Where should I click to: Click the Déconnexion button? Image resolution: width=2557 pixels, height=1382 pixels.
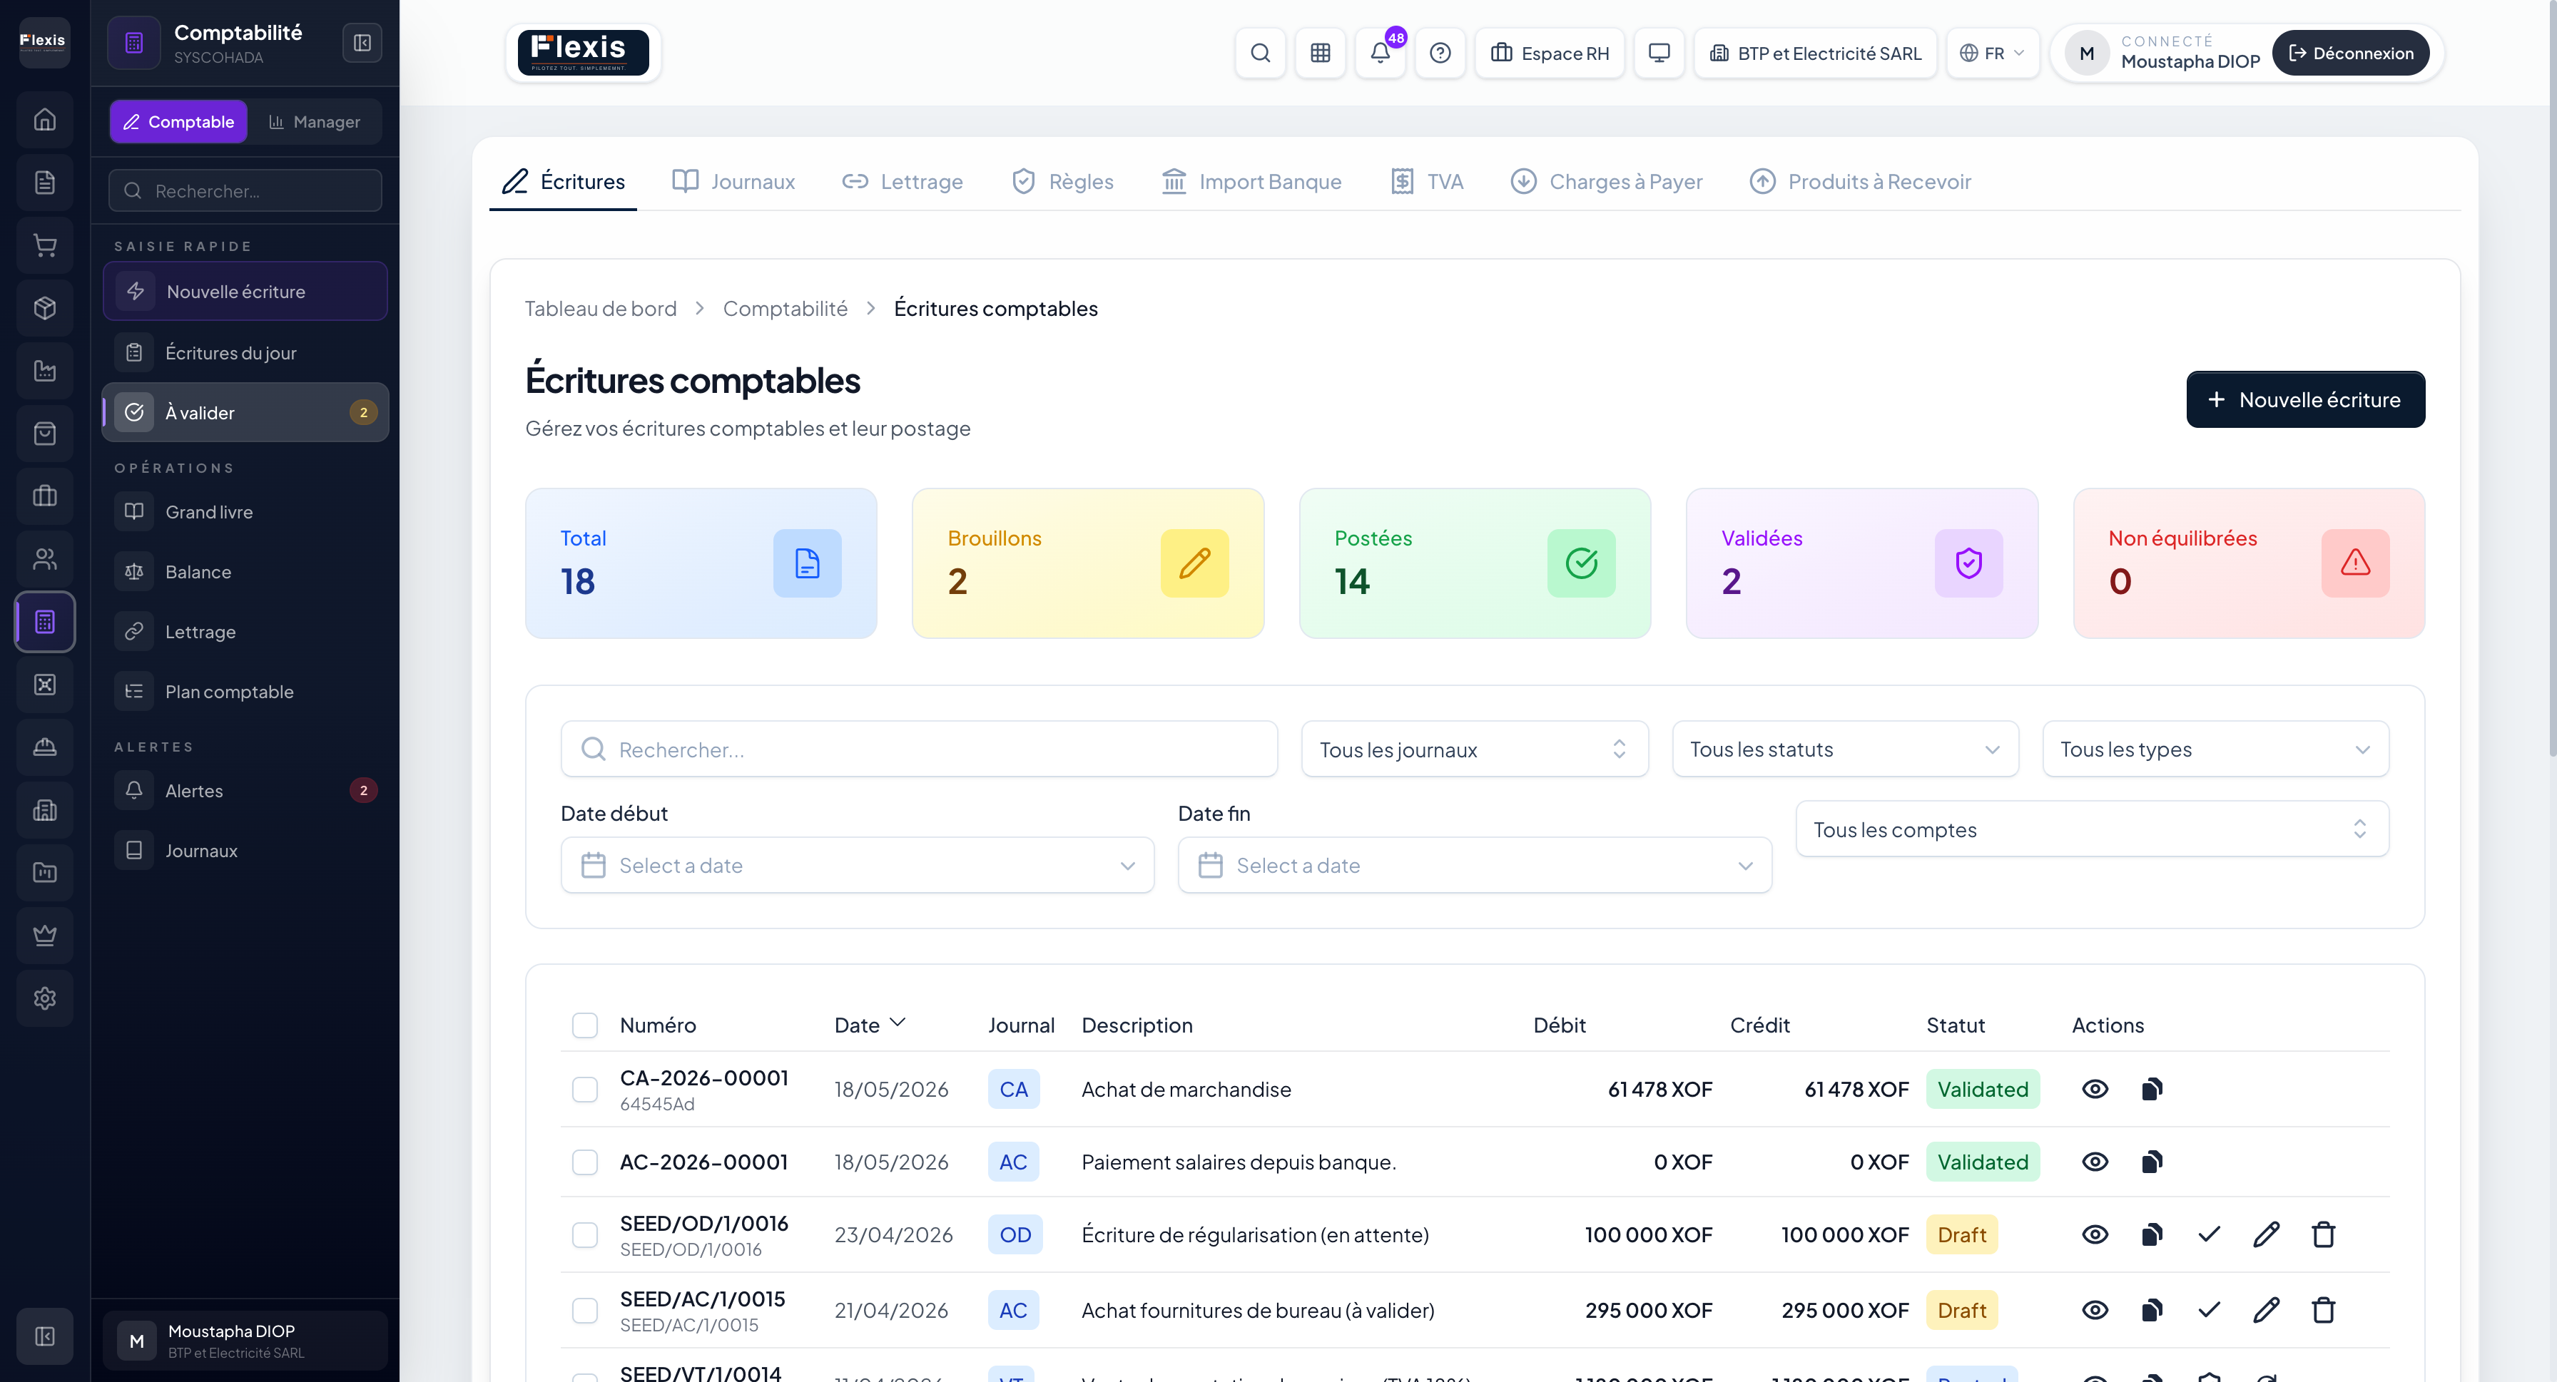click(x=2351, y=53)
